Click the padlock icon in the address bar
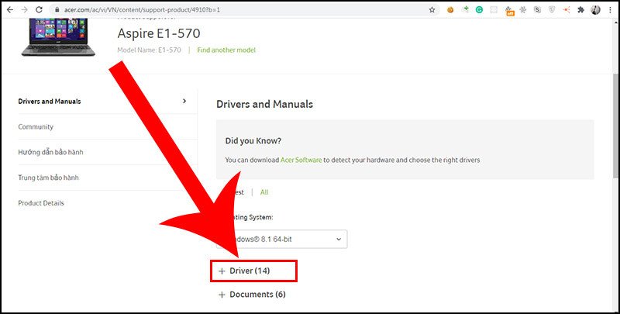The width and height of the screenshot is (620, 314). [57, 10]
